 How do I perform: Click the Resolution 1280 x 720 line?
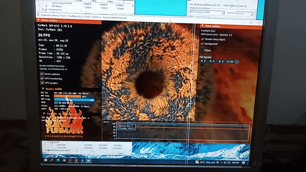click(55, 57)
